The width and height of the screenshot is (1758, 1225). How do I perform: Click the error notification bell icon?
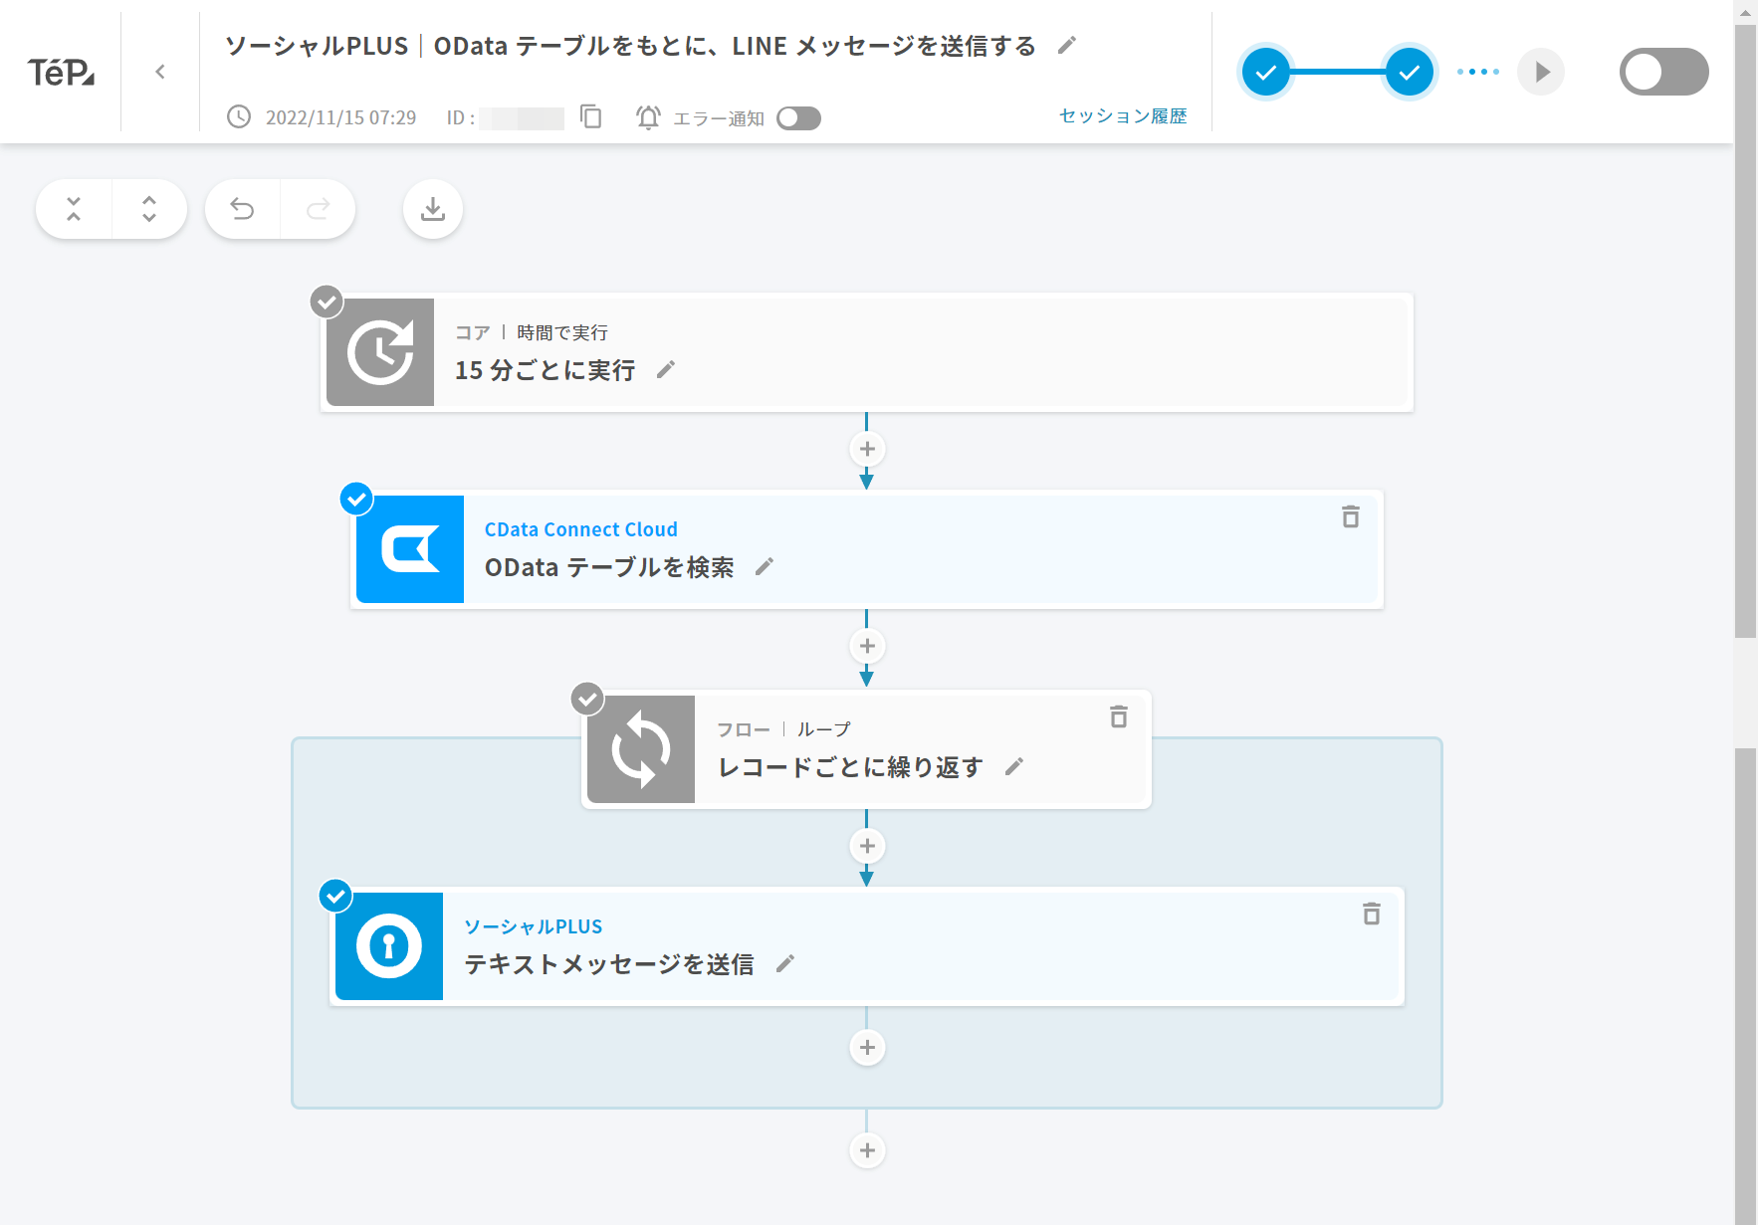648,117
